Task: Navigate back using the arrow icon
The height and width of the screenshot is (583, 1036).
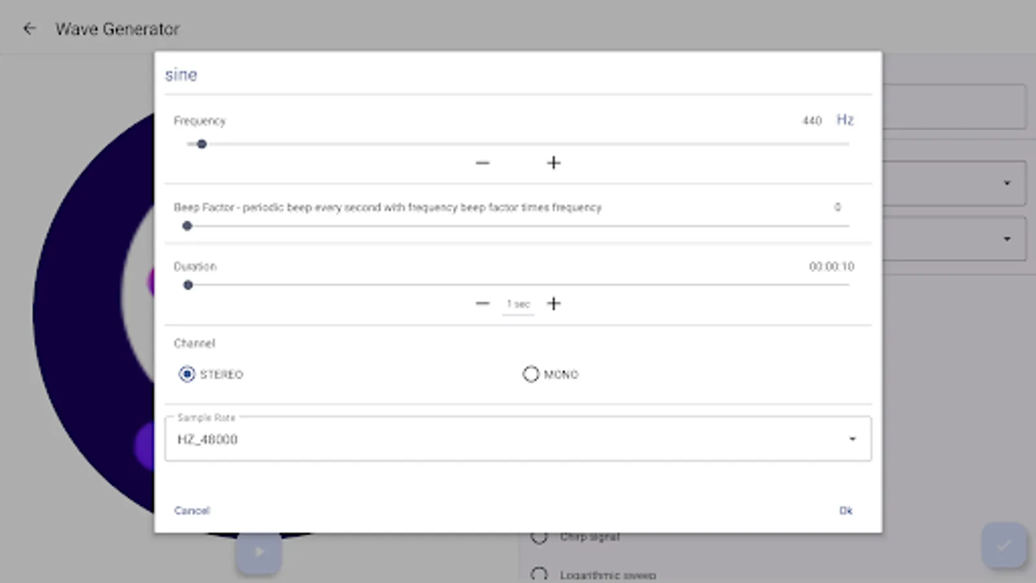Action: (30, 28)
